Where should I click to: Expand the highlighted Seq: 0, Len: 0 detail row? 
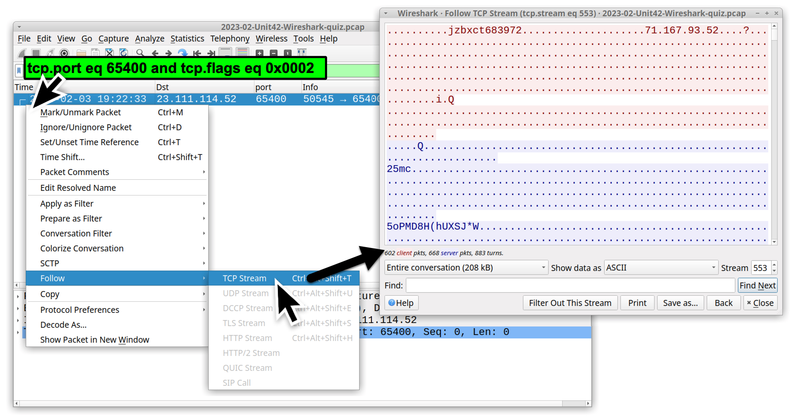tap(18, 332)
